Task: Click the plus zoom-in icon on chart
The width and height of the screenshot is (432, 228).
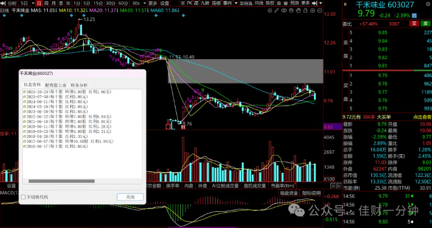Action: [x=312, y=10]
